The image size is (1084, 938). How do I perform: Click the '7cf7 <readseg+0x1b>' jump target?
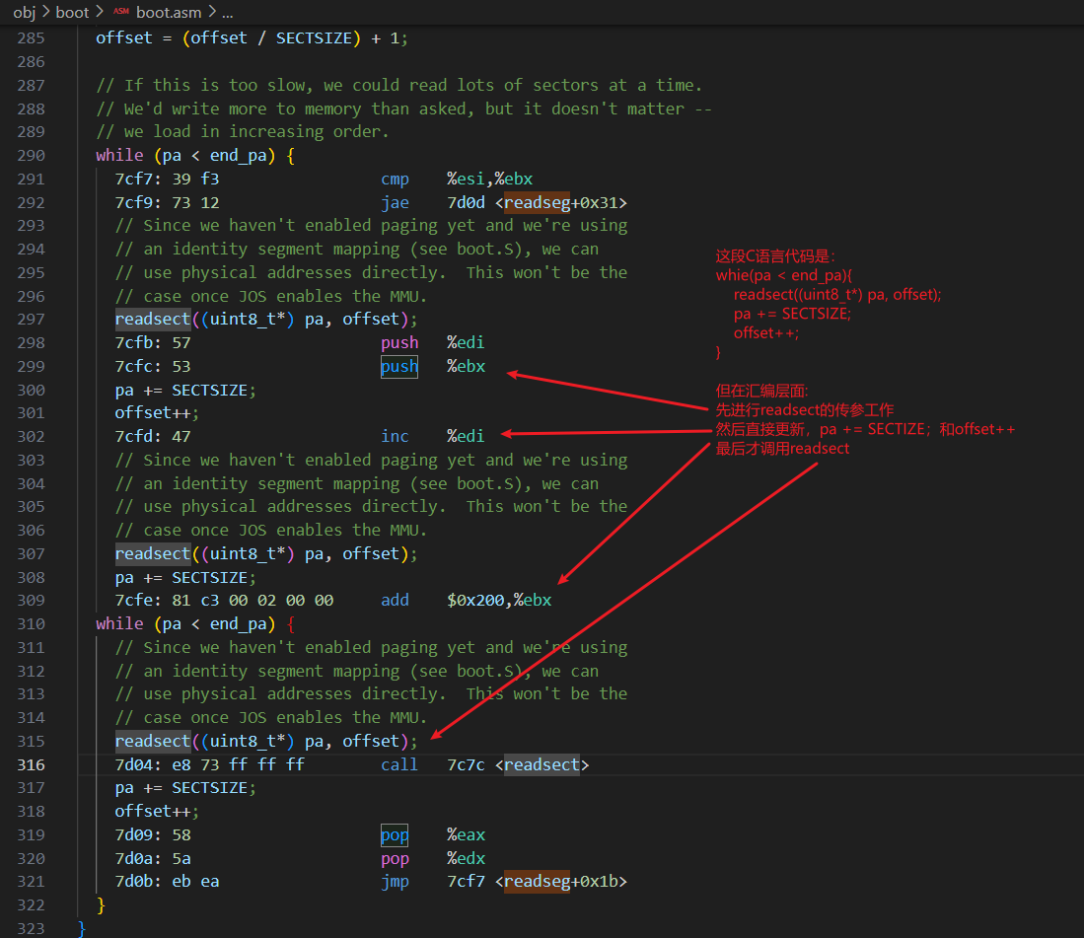tap(538, 882)
